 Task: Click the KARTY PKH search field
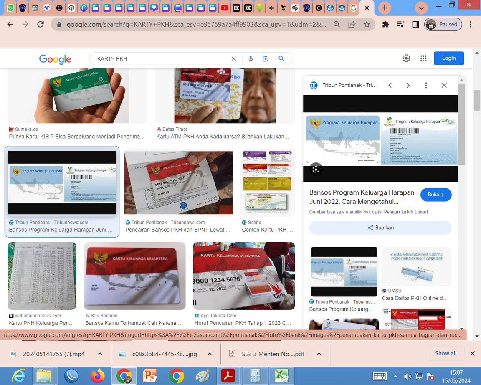click(x=162, y=58)
